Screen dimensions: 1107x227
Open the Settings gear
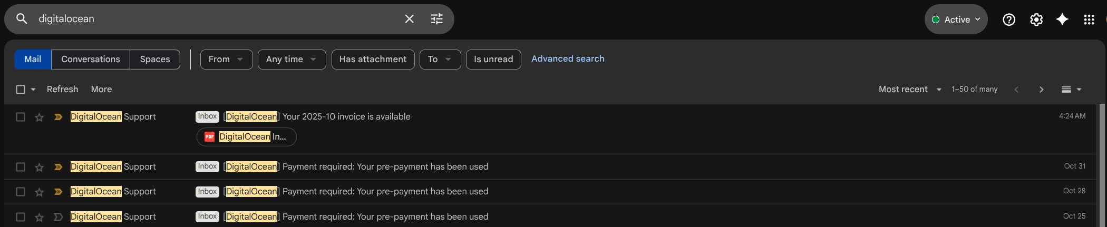pyautogui.click(x=1036, y=19)
